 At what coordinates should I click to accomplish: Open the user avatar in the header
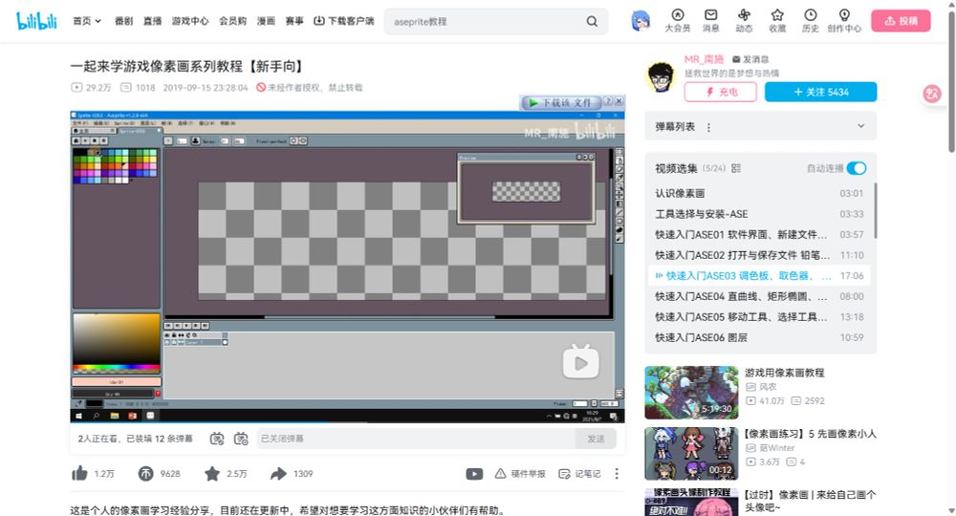click(x=641, y=21)
